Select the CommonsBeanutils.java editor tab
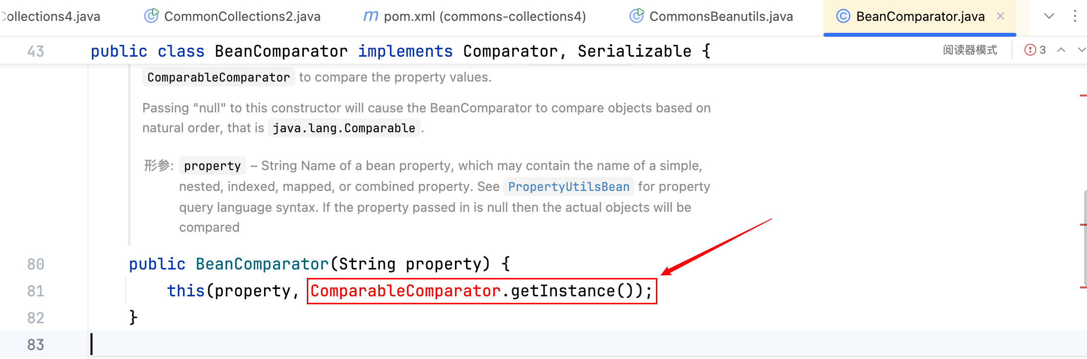Screen dimensions: 1087x359 coord(721,16)
